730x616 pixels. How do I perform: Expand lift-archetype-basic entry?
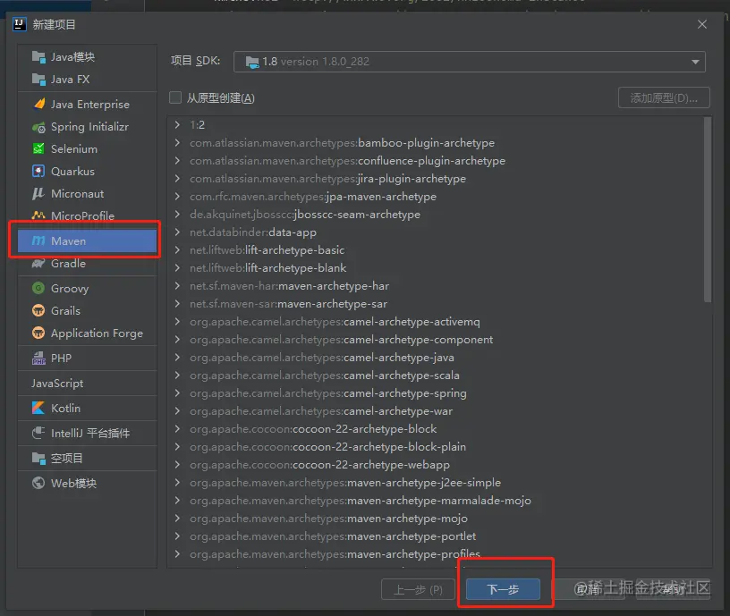tap(177, 249)
